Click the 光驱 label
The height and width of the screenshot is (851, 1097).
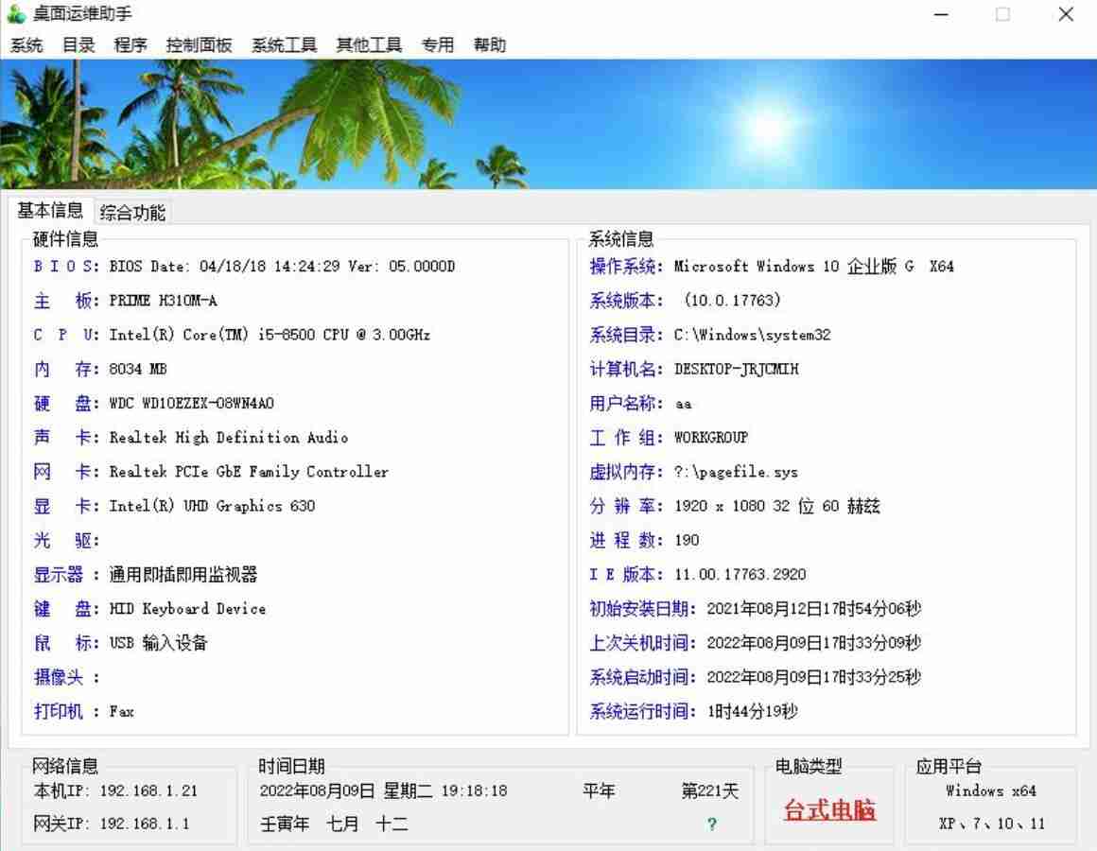(x=65, y=541)
